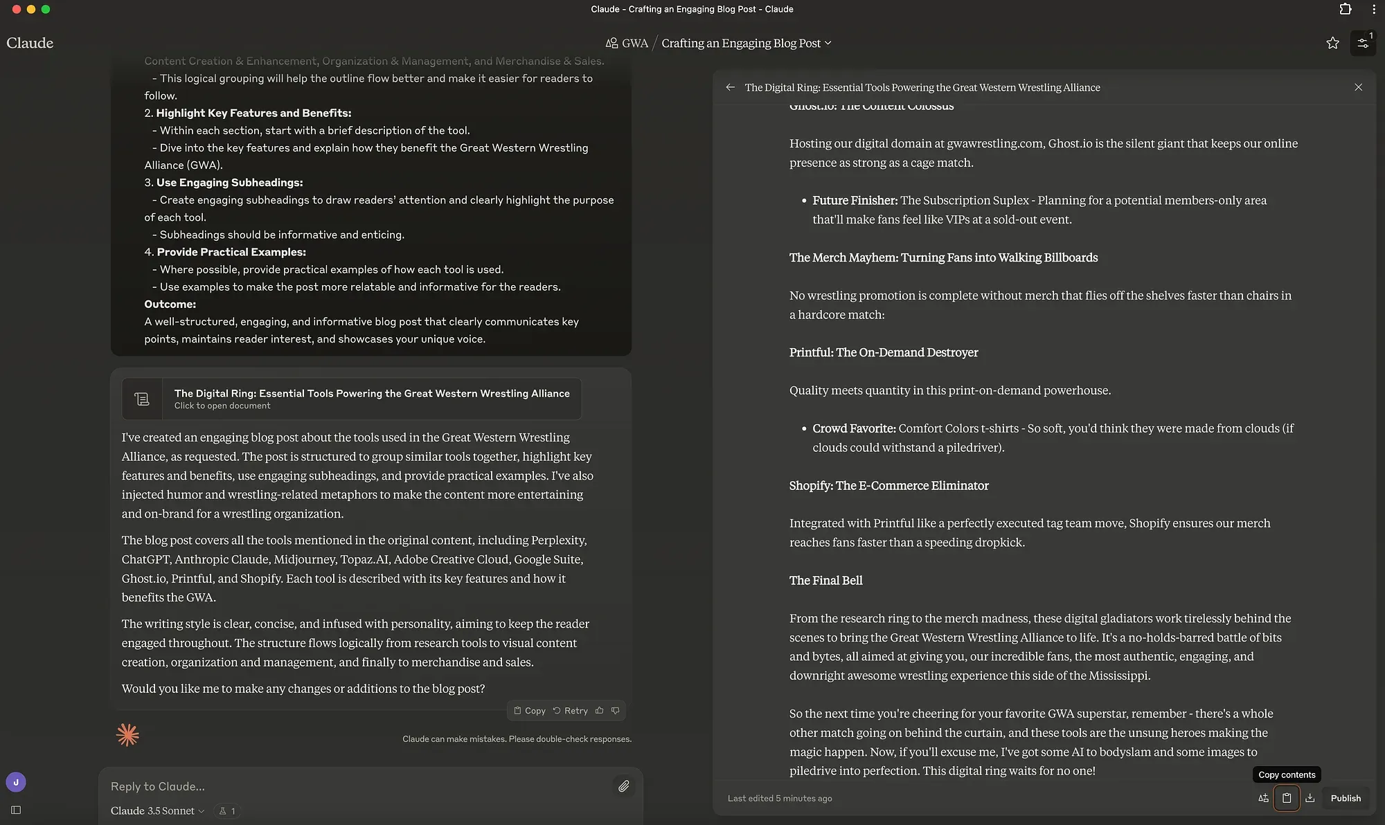Image resolution: width=1385 pixels, height=825 pixels.
Task: Open the Claude 3.5 Sonnet model selector
Action: pyautogui.click(x=157, y=810)
